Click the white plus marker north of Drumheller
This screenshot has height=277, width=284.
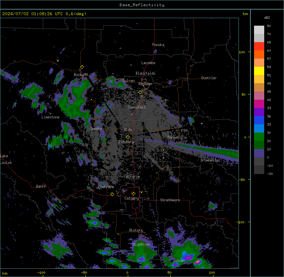pos(202,123)
